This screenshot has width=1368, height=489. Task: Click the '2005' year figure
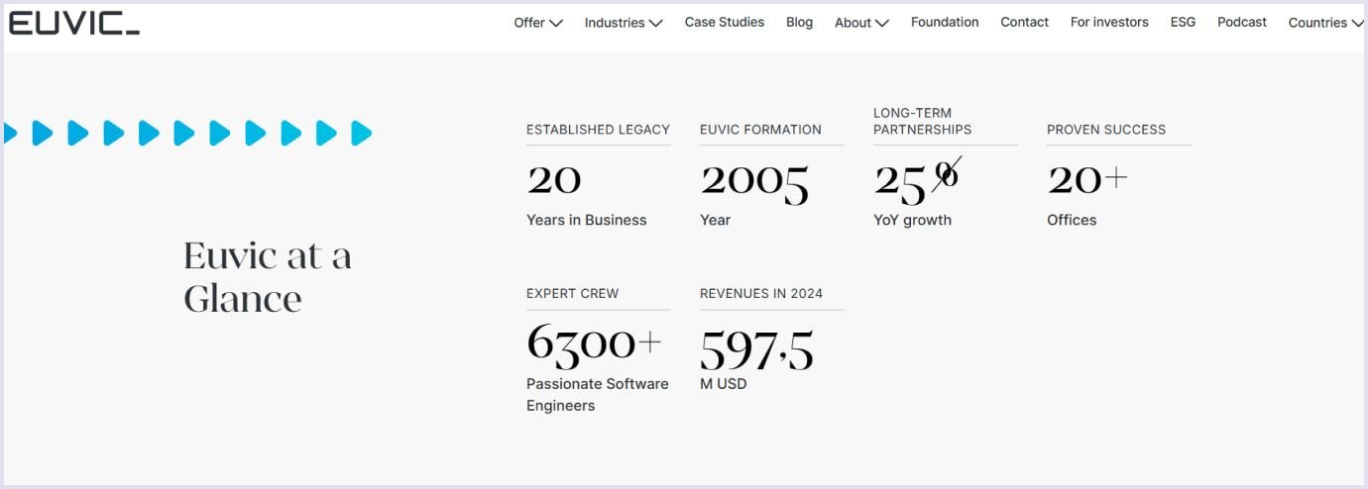pos(754,182)
